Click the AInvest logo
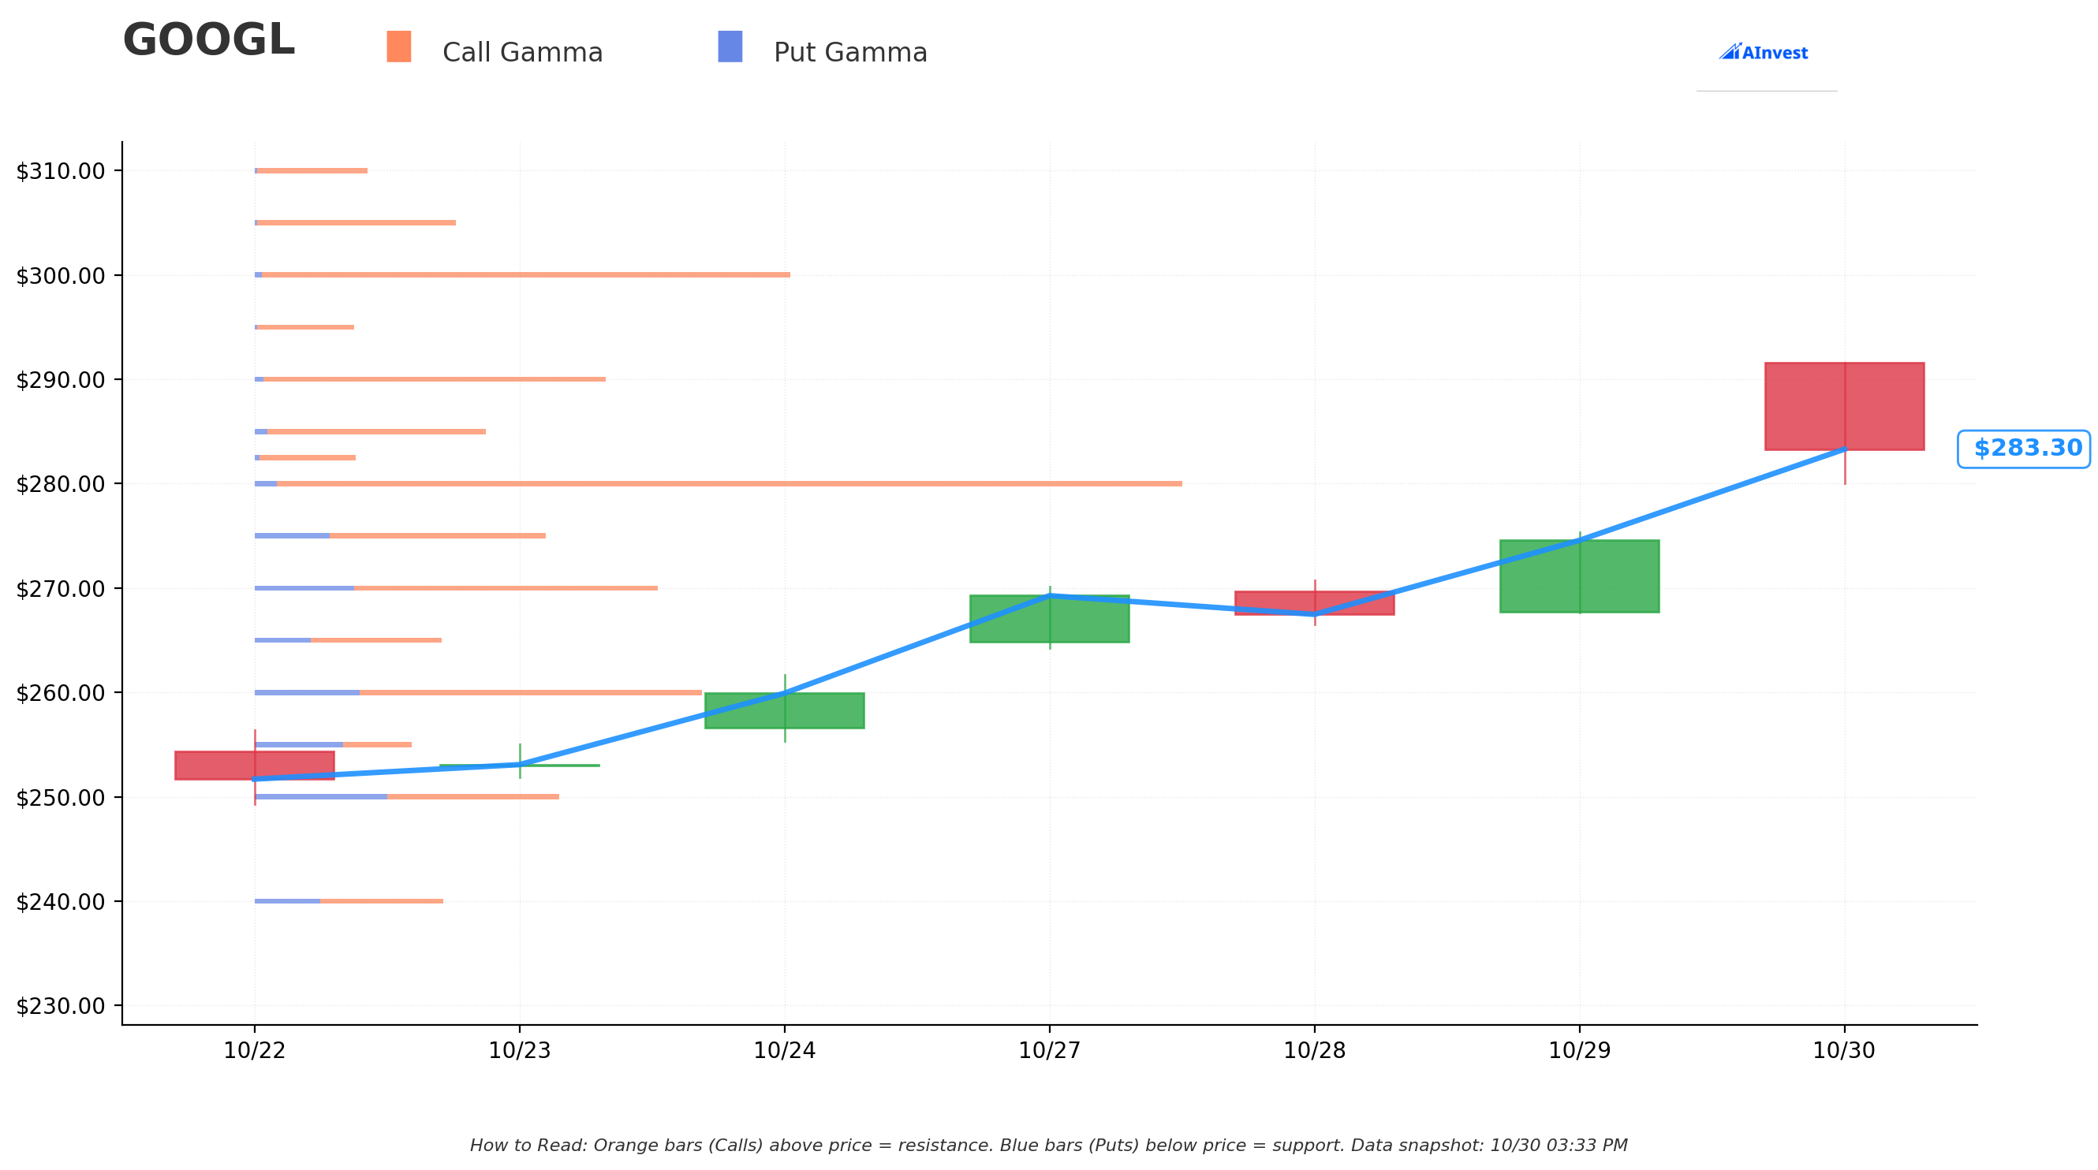This screenshot has height=1170, width=2098. 1764,52
